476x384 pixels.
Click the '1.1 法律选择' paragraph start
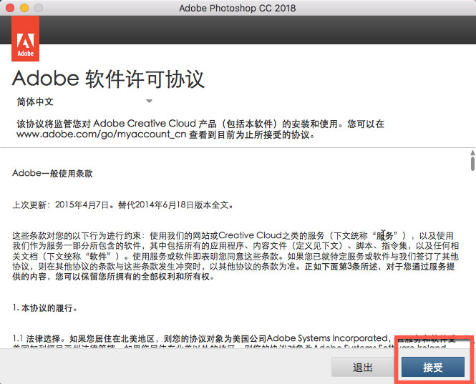tap(39, 338)
